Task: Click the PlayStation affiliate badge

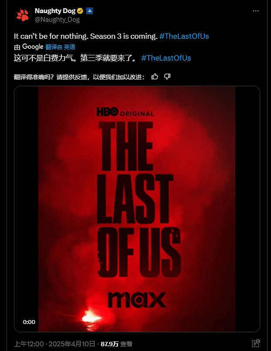Action: 90,11
